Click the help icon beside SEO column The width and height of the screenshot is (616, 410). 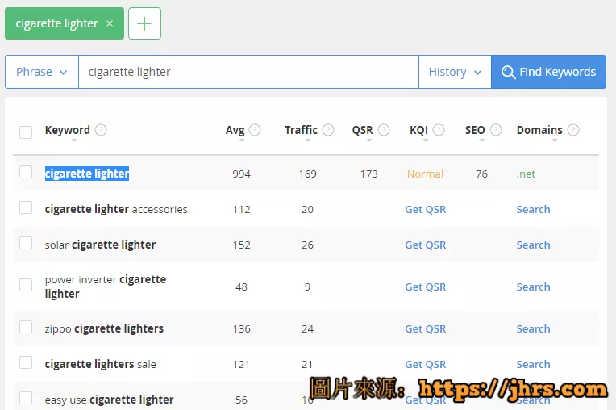click(x=496, y=130)
